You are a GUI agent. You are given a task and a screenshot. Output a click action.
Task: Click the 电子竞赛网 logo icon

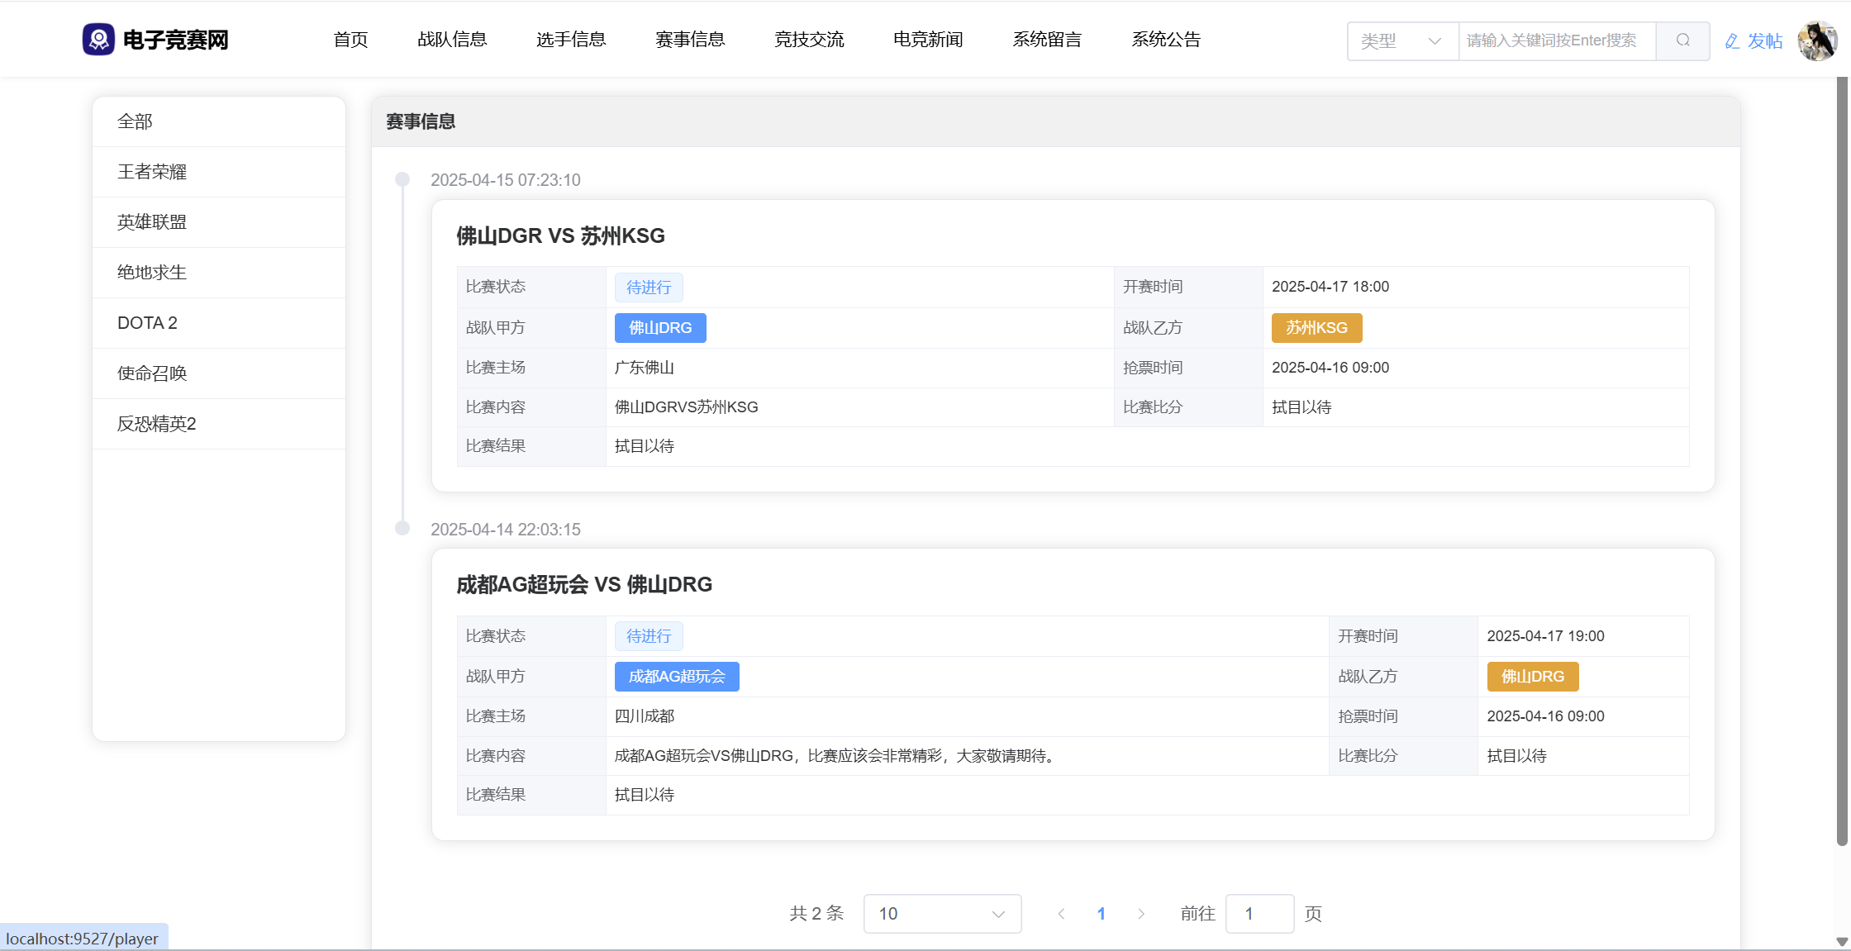pyautogui.click(x=98, y=40)
